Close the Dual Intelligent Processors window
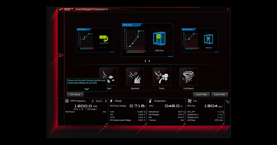277x145 pixels. click(x=228, y=9)
